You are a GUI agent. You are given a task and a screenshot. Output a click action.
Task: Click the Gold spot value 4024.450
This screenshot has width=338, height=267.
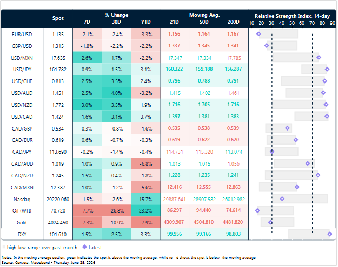click(x=58, y=223)
